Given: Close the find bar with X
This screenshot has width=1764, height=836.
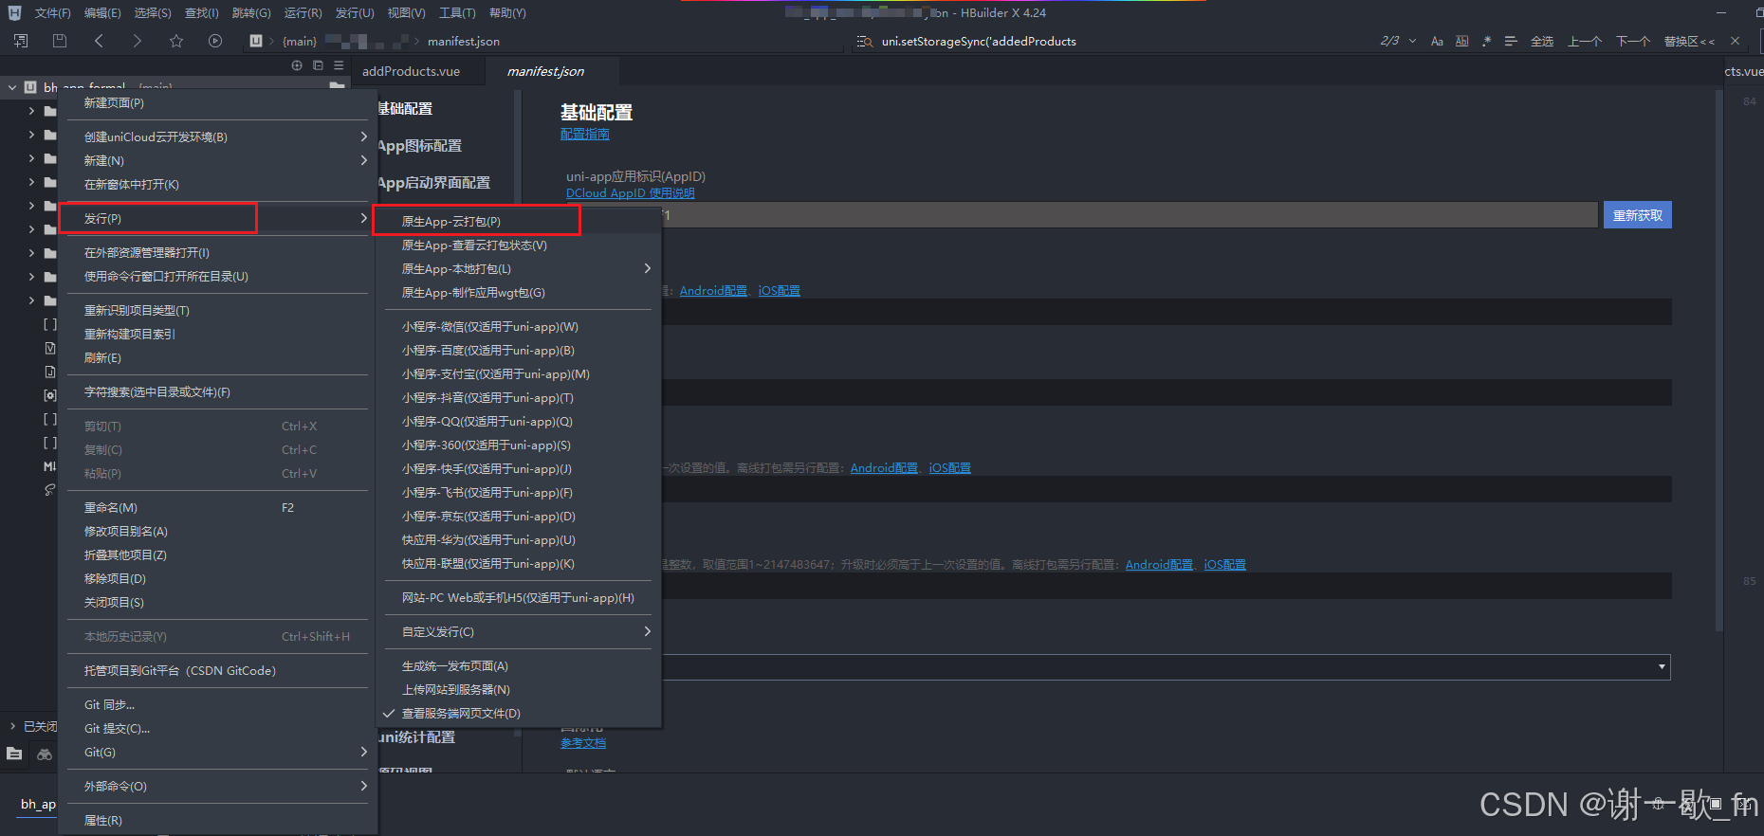Looking at the screenshot, I should [1735, 41].
